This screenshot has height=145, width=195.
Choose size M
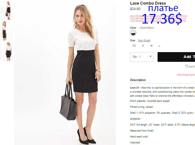pyautogui.click(x=151, y=46)
